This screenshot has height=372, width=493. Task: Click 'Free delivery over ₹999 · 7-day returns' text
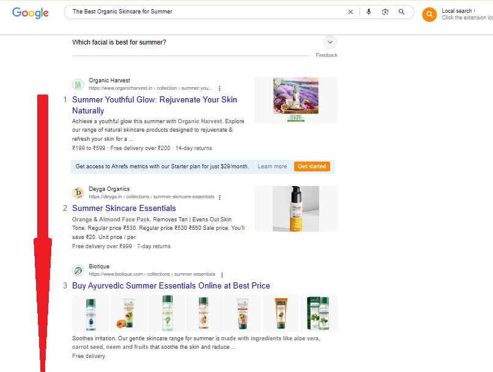[121, 246]
